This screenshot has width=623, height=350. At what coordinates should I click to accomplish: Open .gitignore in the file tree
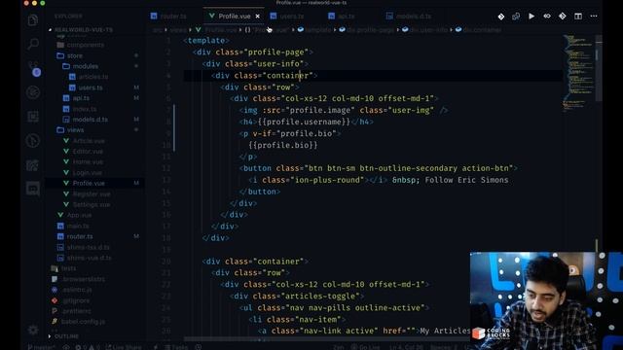[x=71, y=300]
